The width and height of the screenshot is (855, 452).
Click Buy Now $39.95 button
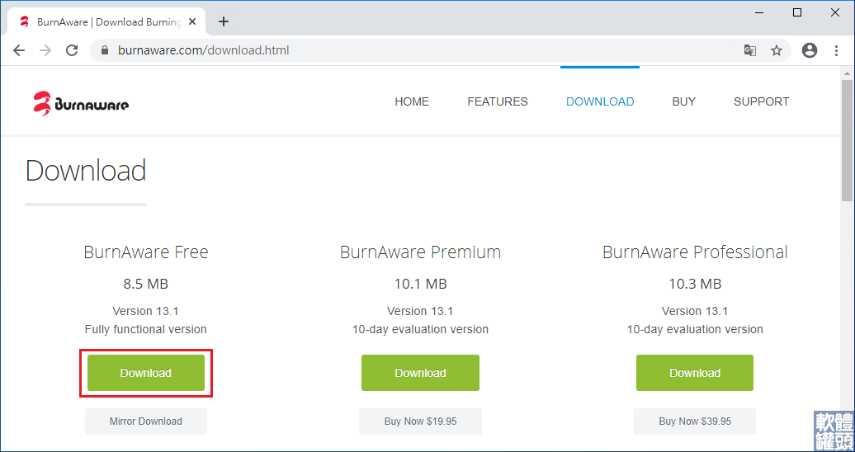pyautogui.click(x=695, y=421)
